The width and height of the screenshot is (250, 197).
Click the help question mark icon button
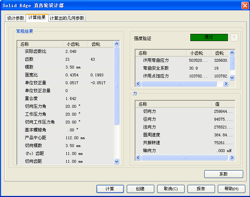[234, 37]
